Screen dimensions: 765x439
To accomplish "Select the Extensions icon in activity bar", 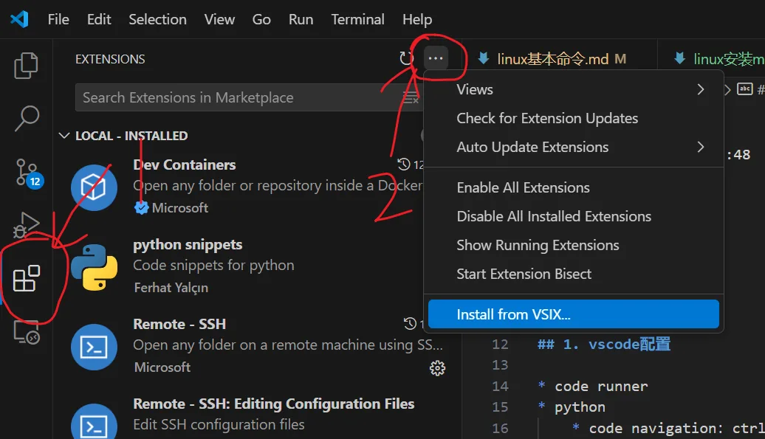I will click(27, 279).
